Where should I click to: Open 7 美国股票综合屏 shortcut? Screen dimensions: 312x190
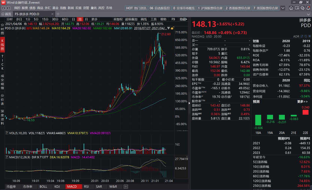pyautogui.click(x=265, y=8)
